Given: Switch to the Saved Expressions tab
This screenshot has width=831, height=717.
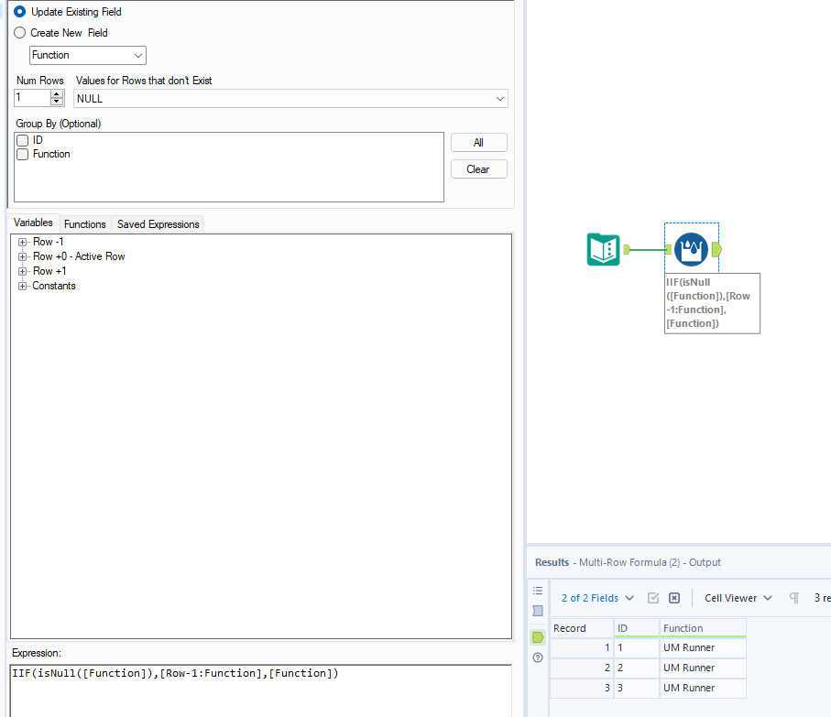Looking at the screenshot, I should [x=158, y=224].
